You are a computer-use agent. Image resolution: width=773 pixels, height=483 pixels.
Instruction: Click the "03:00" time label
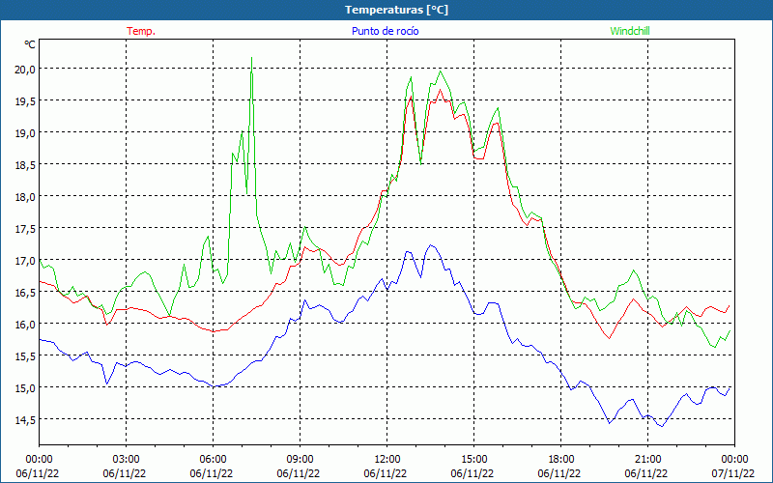tap(126, 460)
